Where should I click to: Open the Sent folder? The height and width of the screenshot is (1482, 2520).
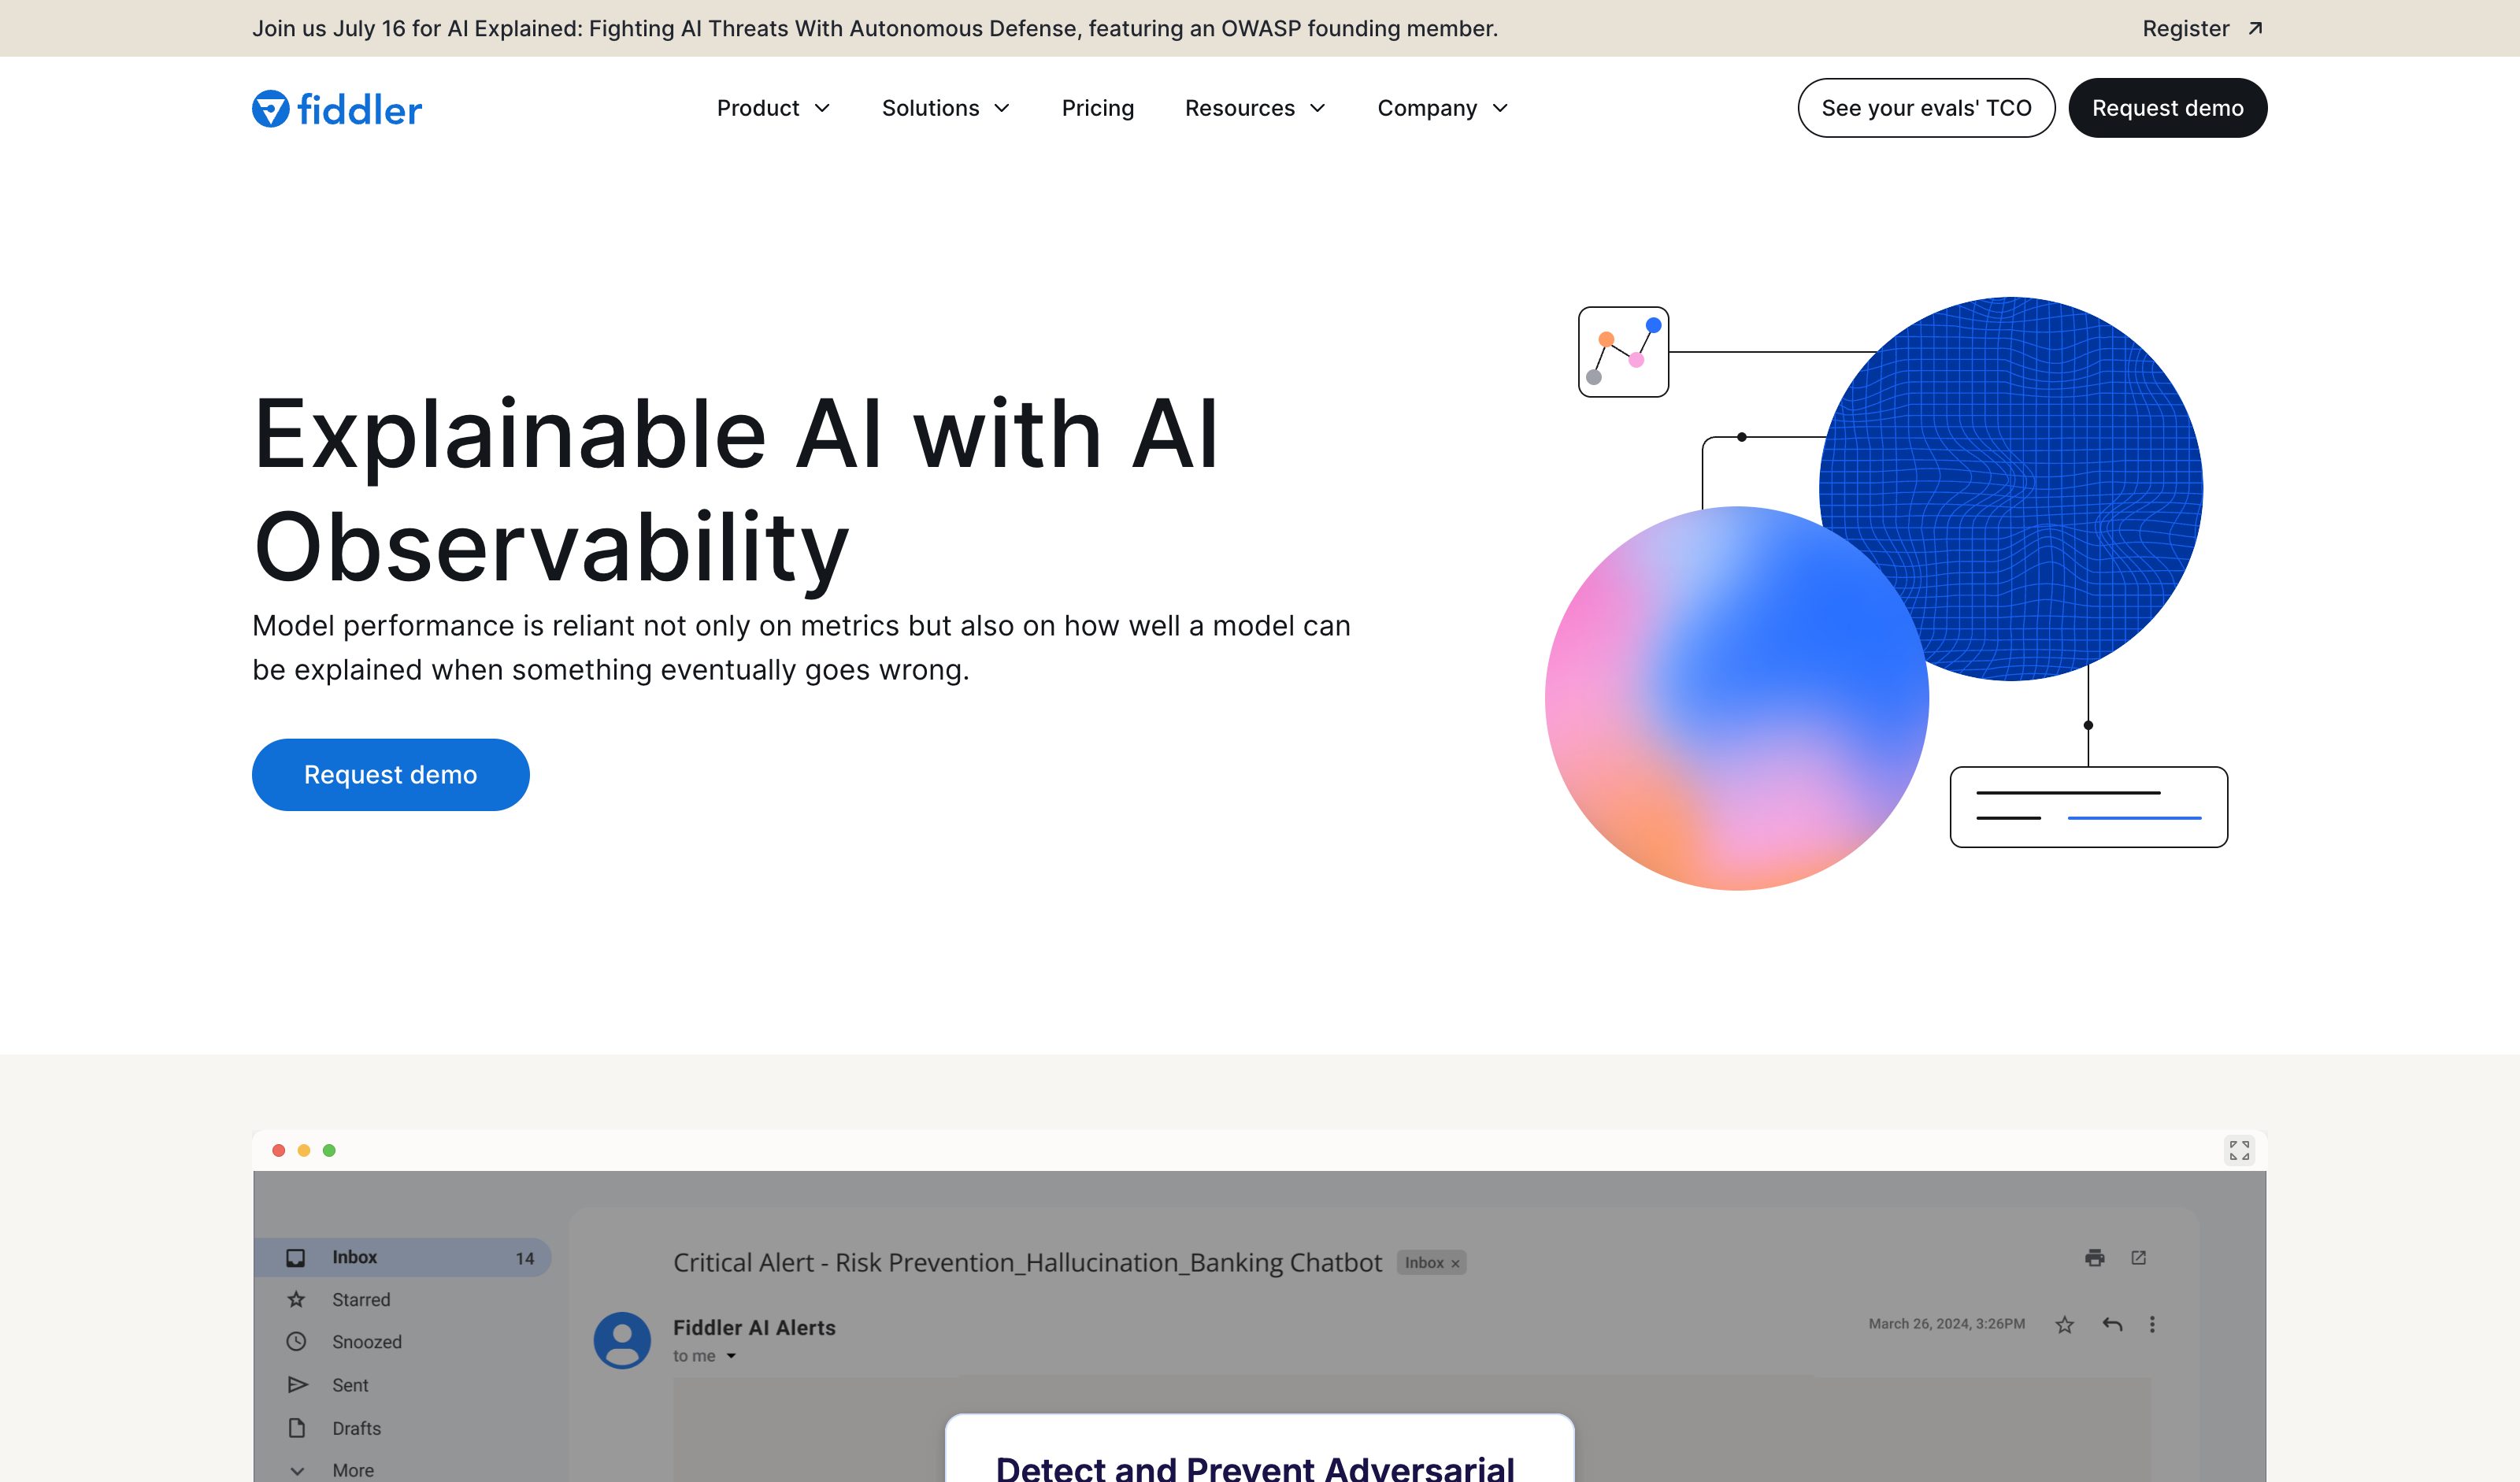coord(350,1384)
